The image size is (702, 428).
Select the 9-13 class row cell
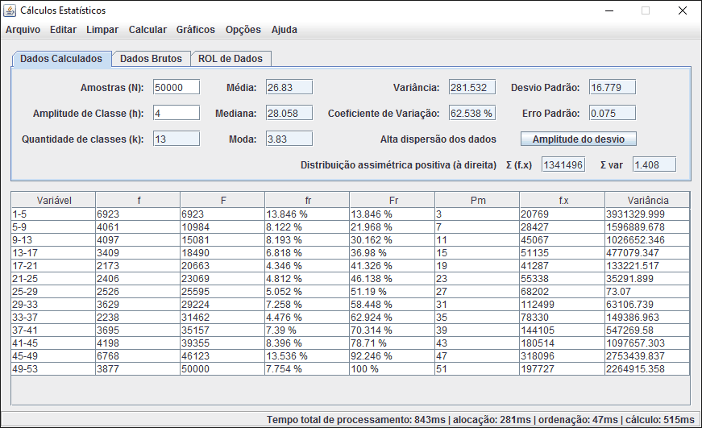53,240
